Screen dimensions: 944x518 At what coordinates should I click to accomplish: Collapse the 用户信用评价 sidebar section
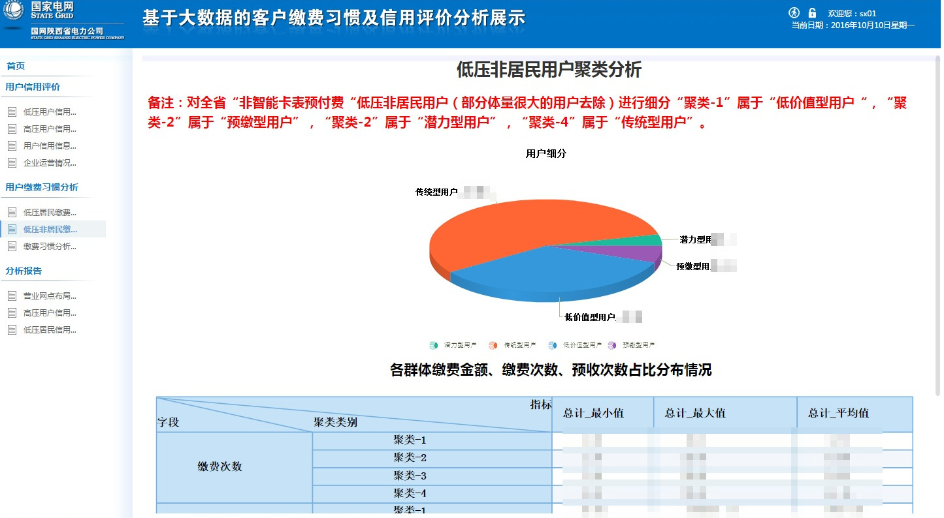point(33,87)
